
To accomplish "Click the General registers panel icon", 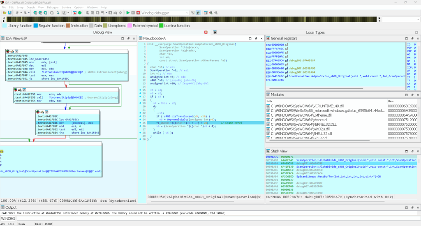I will 268,38.
